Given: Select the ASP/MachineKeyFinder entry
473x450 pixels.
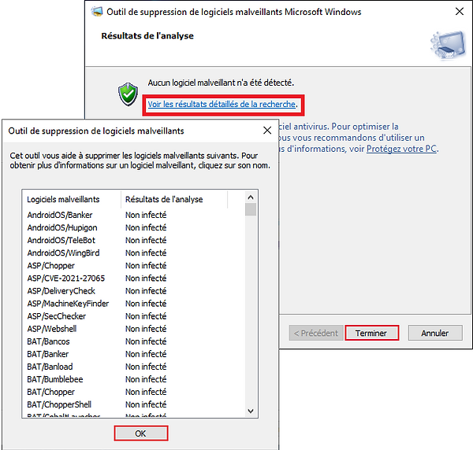Looking at the screenshot, I should point(68,304).
